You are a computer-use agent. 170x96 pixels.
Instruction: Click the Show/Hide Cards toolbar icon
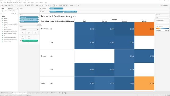click(71, 5)
